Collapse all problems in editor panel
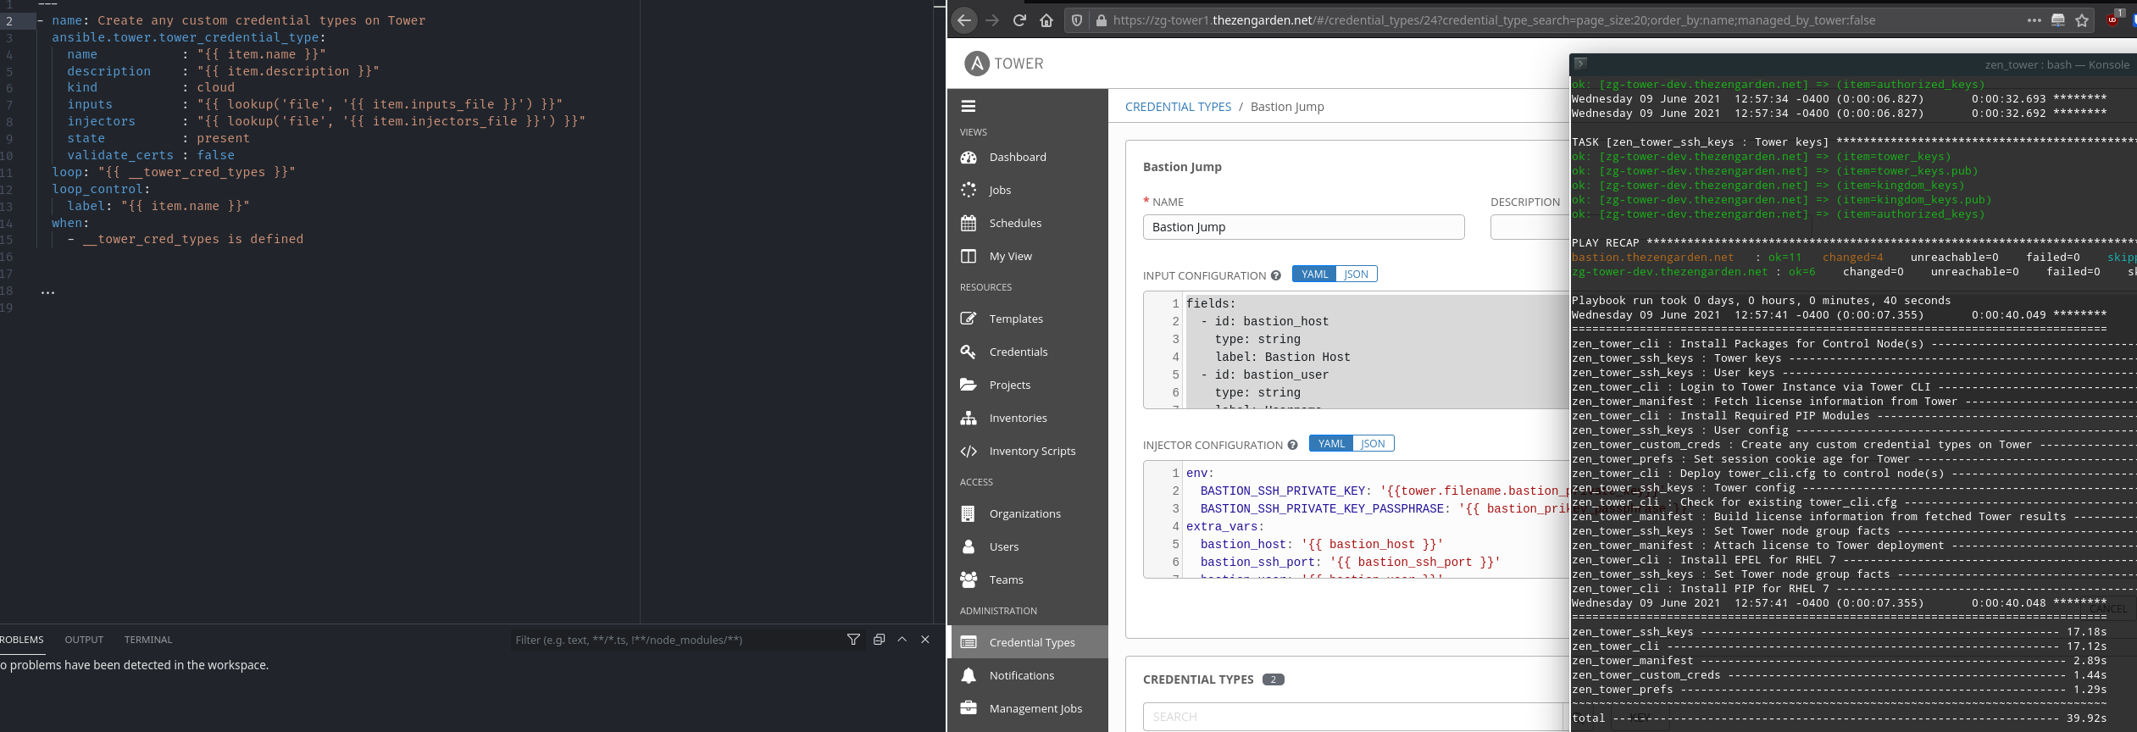 click(879, 640)
